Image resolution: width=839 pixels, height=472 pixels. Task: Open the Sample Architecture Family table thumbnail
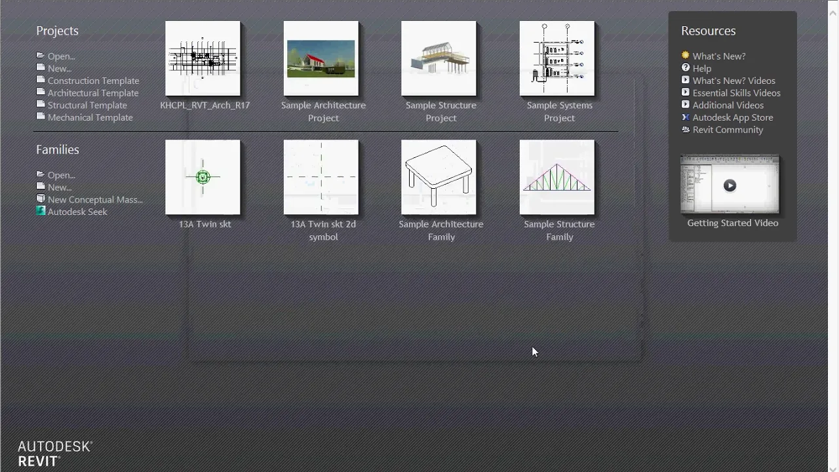coord(439,177)
